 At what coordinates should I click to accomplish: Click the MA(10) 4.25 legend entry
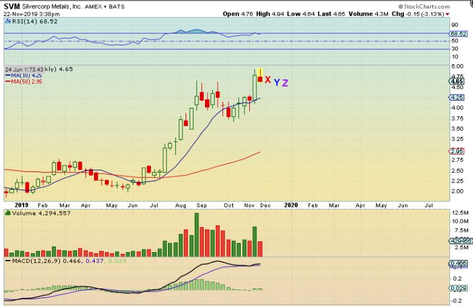tap(24, 75)
